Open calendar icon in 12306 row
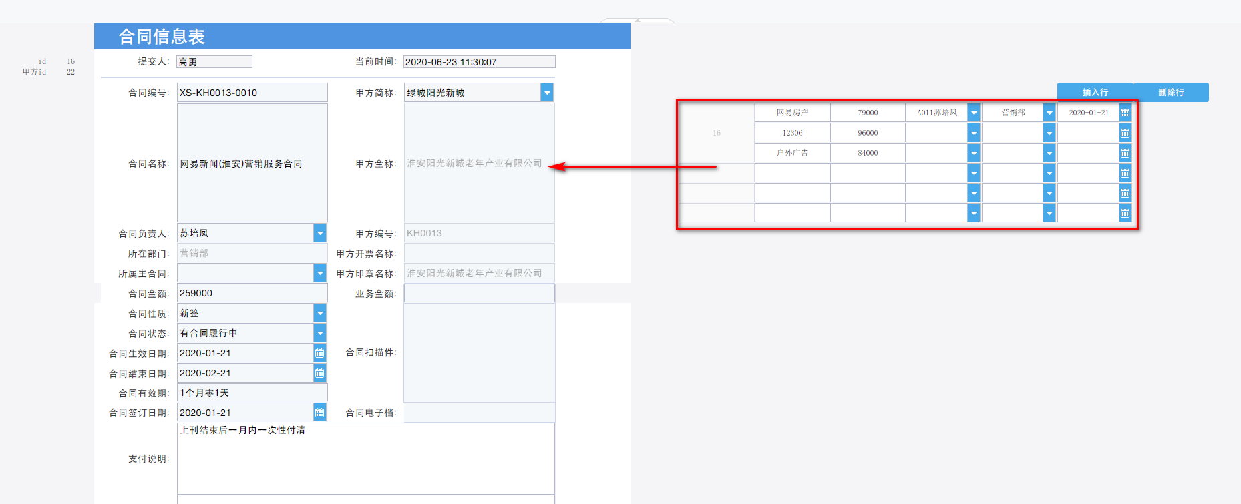The image size is (1241, 504). [1125, 133]
